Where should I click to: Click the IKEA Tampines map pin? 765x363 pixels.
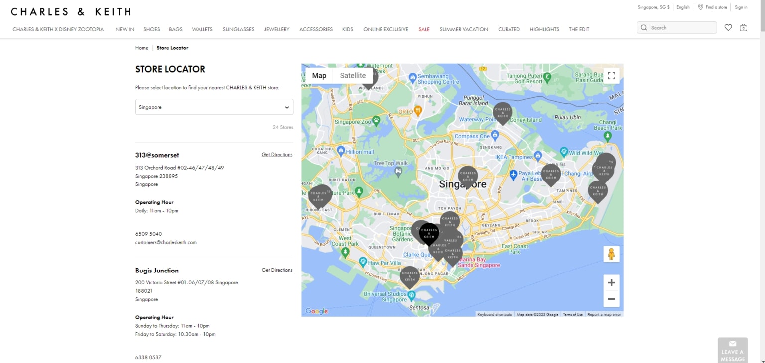538,155
